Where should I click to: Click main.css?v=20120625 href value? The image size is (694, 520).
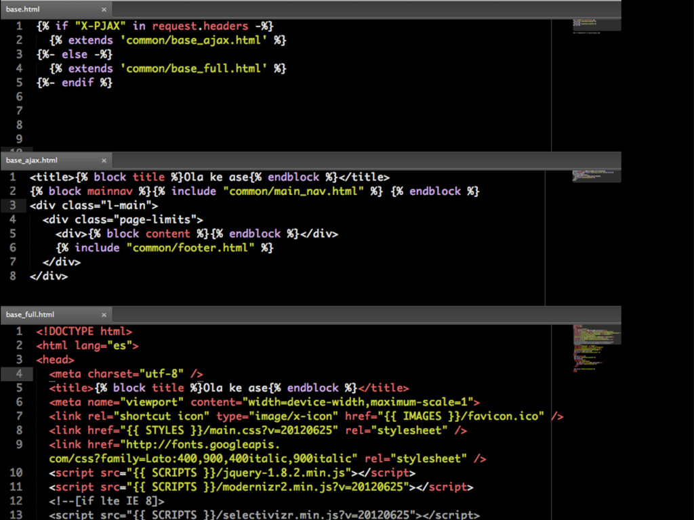pyautogui.click(x=229, y=431)
